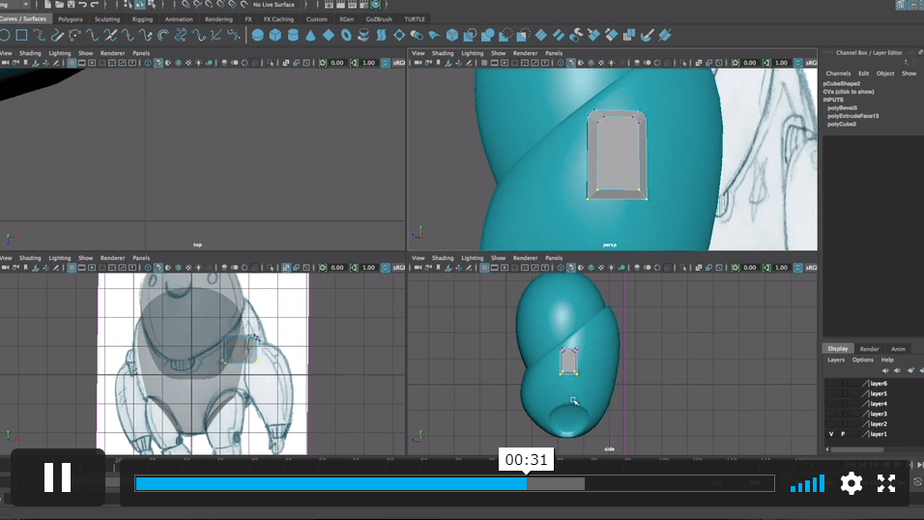Enter fullscreen video mode
The height and width of the screenshot is (520, 924).
point(886,483)
